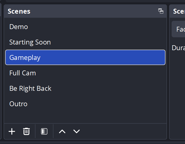Click the partially visible Scene Transitions title
Screen dimensions: 185x144
point(179,11)
